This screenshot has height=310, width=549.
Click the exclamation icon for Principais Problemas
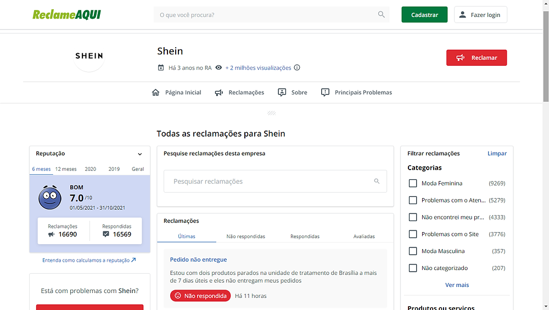(x=325, y=92)
